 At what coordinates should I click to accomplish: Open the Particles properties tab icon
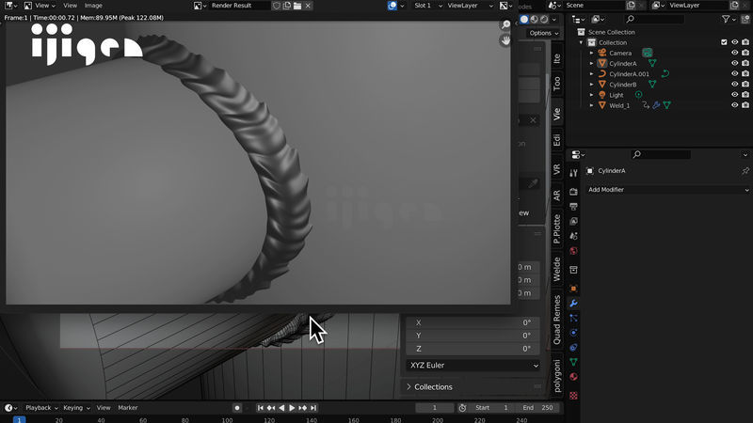pos(573,318)
